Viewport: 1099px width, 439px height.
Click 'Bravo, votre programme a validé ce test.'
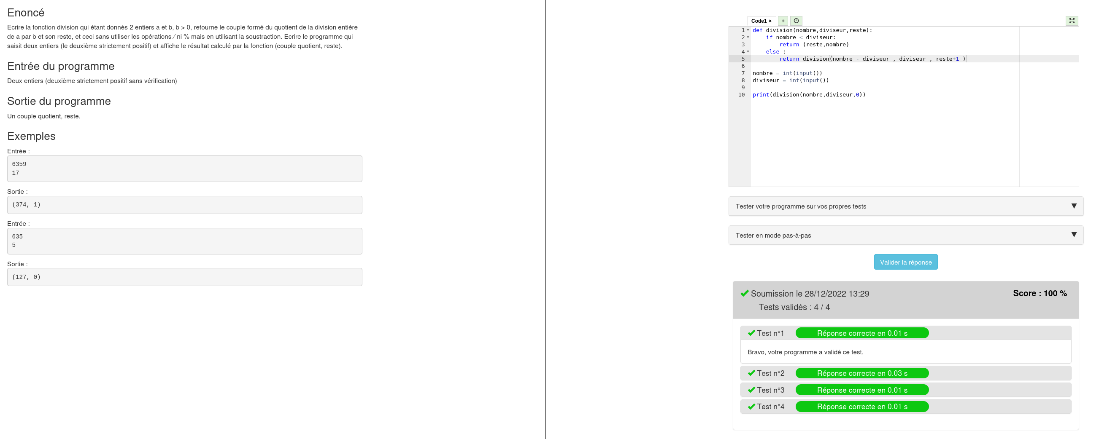click(x=805, y=353)
